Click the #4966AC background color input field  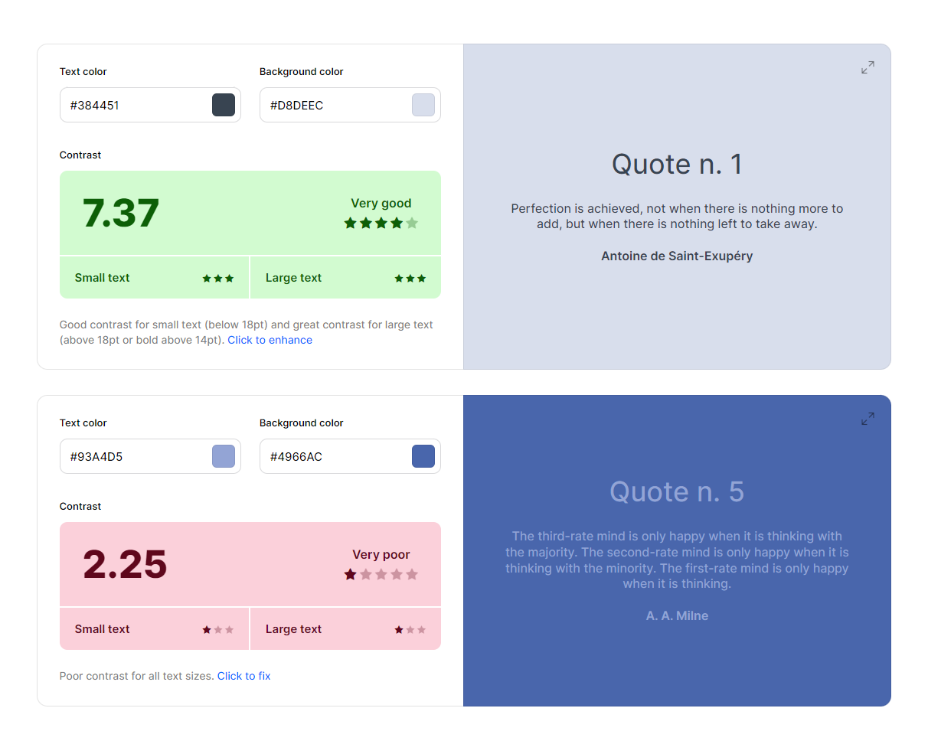[350, 456]
